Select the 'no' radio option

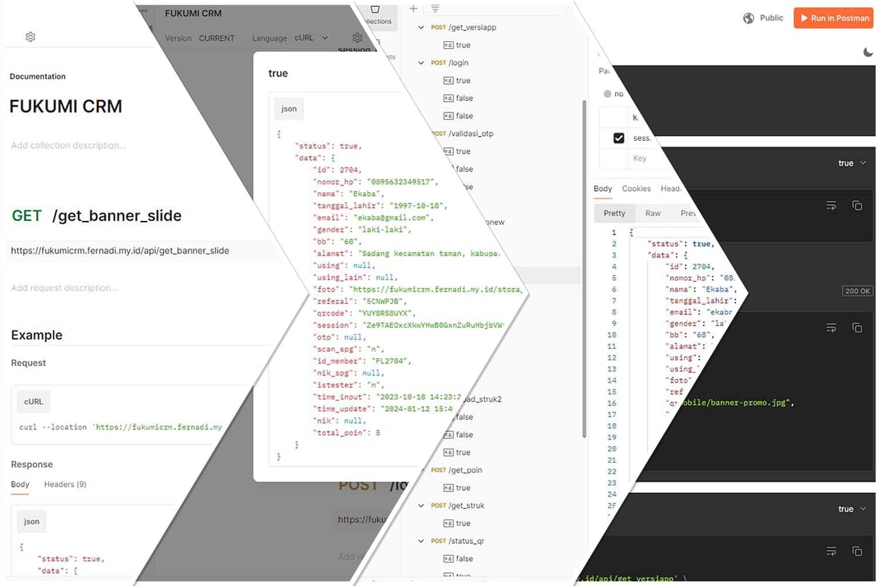click(608, 94)
